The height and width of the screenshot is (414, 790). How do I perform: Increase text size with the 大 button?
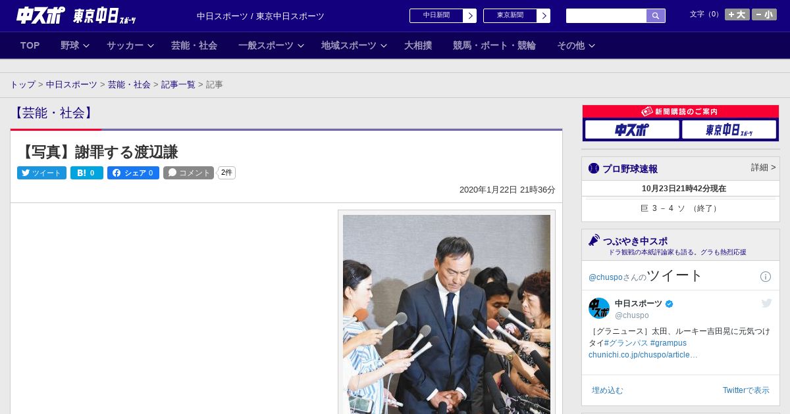pyautogui.click(x=737, y=14)
